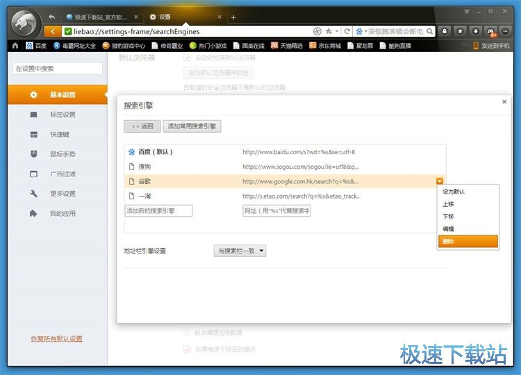521x375 pixels.
Task: Close the 搜索引擎 dialog
Action: (x=504, y=101)
